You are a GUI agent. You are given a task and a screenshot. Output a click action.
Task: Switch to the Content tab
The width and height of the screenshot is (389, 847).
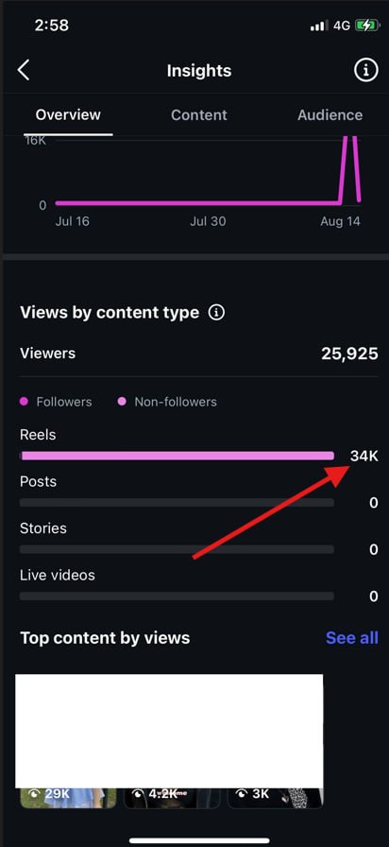[x=199, y=115]
